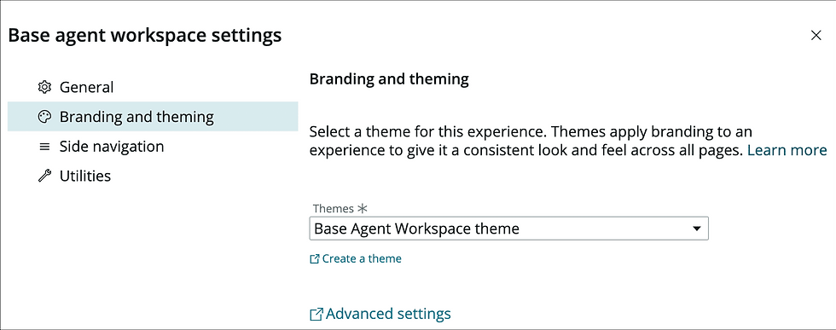The height and width of the screenshot is (330, 836).
Task: Click the Create a theme link
Action: pyautogui.click(x=362, y=258)
